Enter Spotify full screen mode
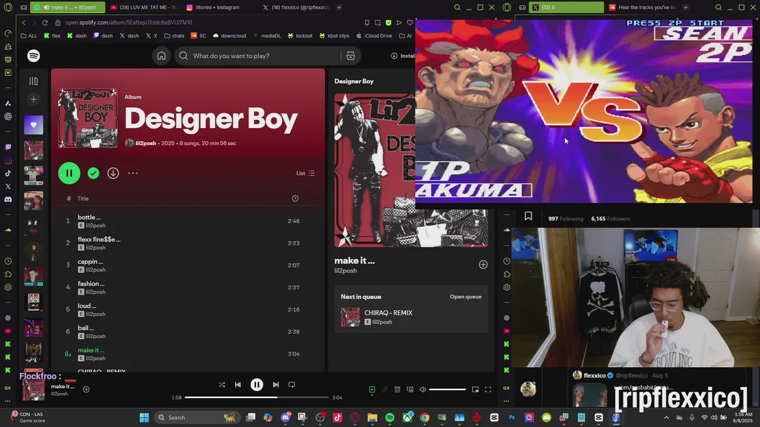This screenshot has width=760, height=427. click(x=488, y=390)
